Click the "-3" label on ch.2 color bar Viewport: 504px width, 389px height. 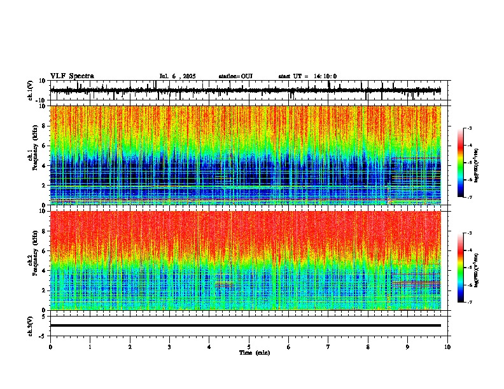pyautogui.click(x=469, y=233)
